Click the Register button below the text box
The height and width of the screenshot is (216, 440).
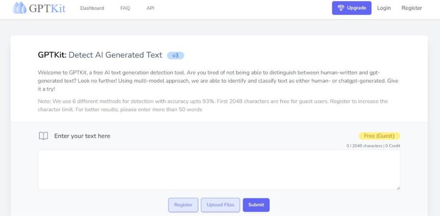(x=183, y=205)
